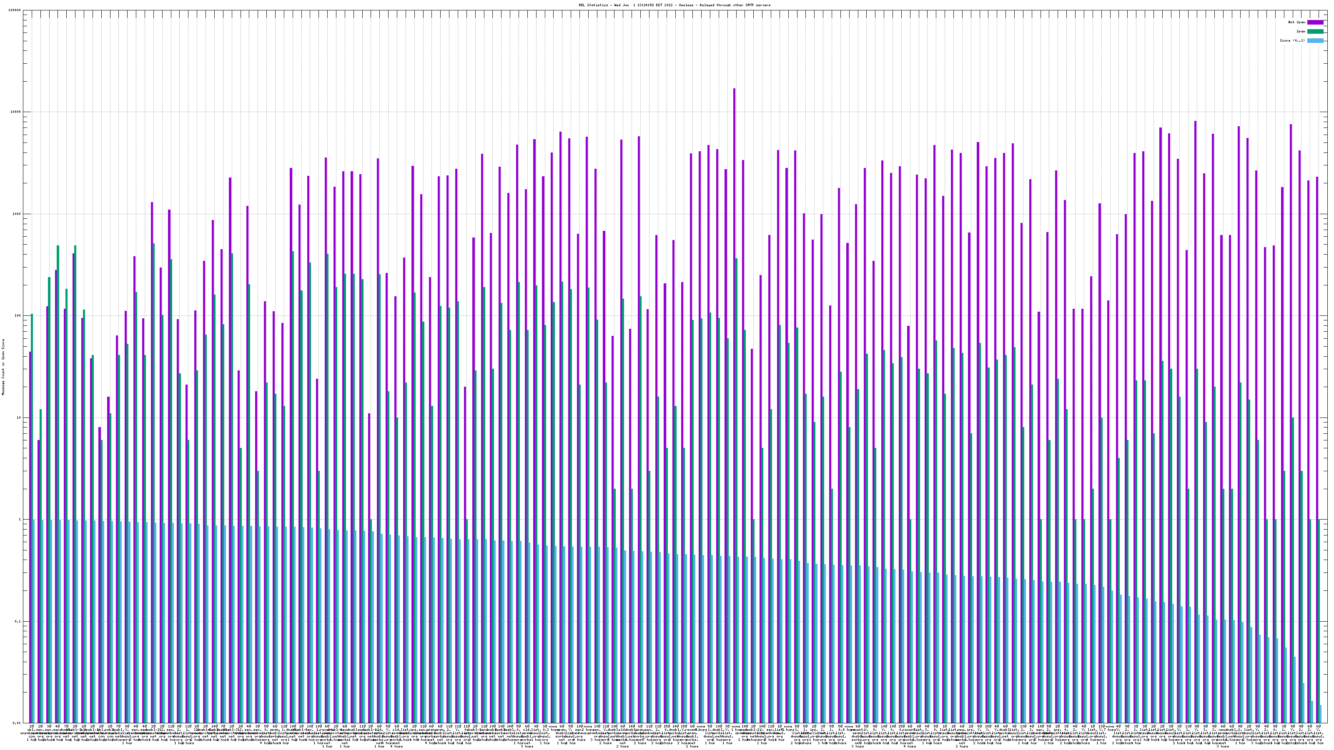The image size is (1334, 750).
Task: Click the green Spam legend swatch
Action: (1315, 32)
